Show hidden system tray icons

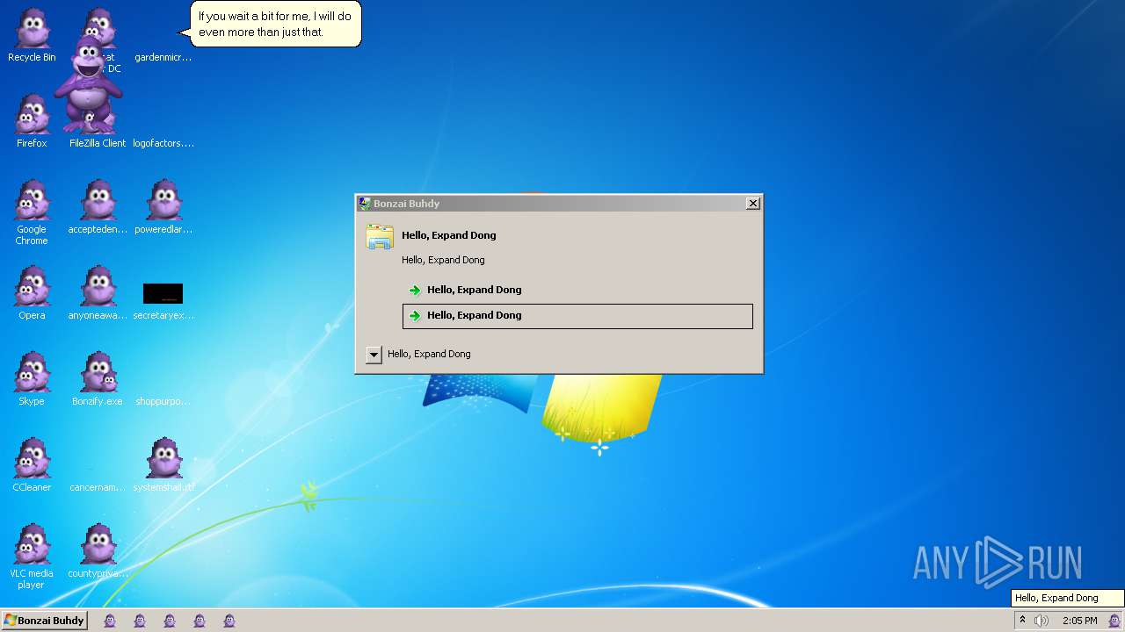click(x=1022, y=620)
